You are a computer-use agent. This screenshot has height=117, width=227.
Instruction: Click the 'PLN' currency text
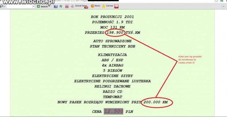pos(129,112)
